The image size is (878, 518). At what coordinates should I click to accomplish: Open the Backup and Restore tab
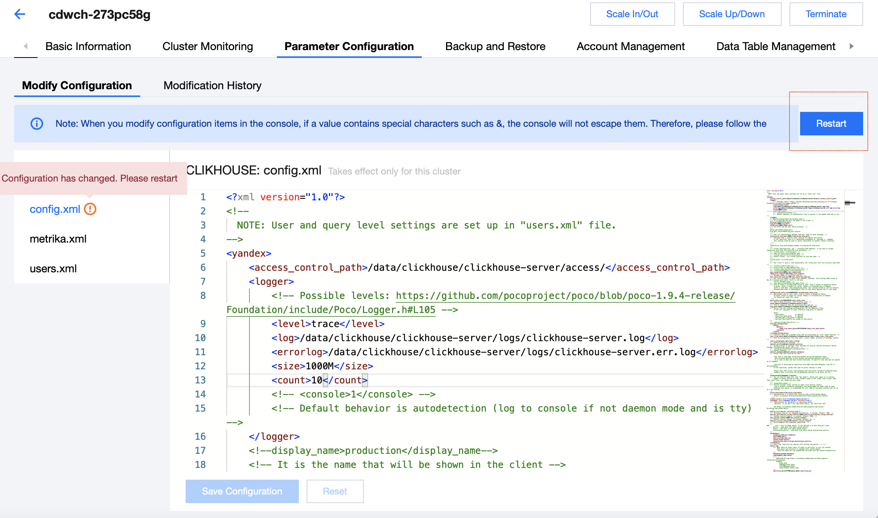[x=495, y=46]
